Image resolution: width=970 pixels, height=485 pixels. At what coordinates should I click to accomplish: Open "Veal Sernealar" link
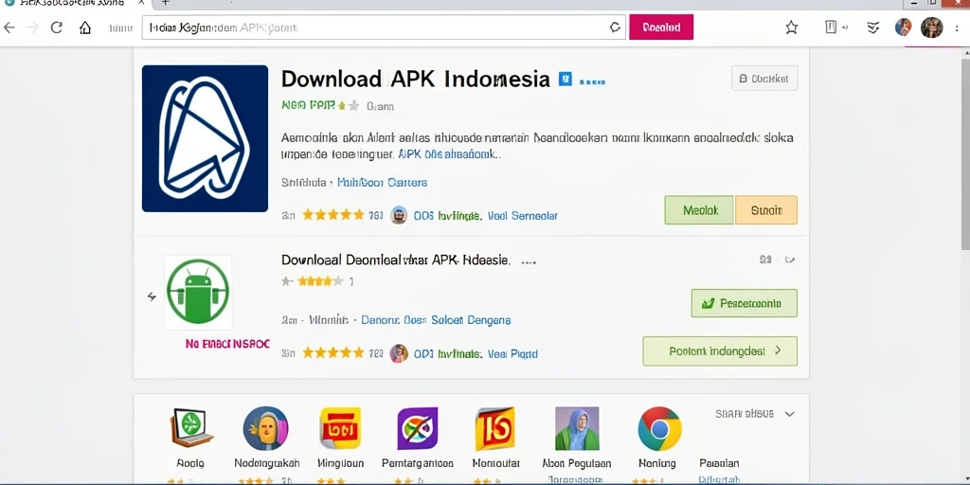pyautogui.click(x=522, y=216)
